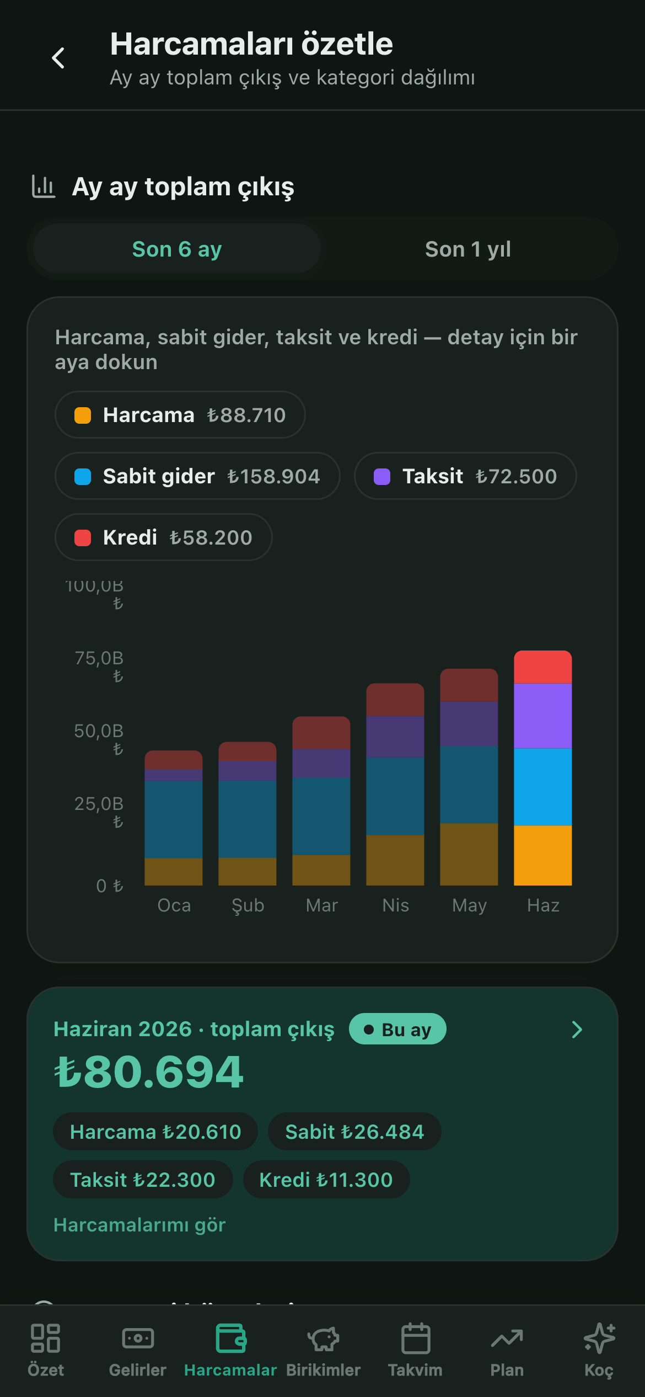Open Gelirler cash icon
The width and height of the screenshot is (645, 1397).
pyautogui.click(x=138, y=1338)
